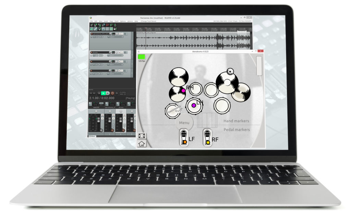Open the Options menu in REAPER
This screenshot has height=212, width=351.
coord(123,21)
